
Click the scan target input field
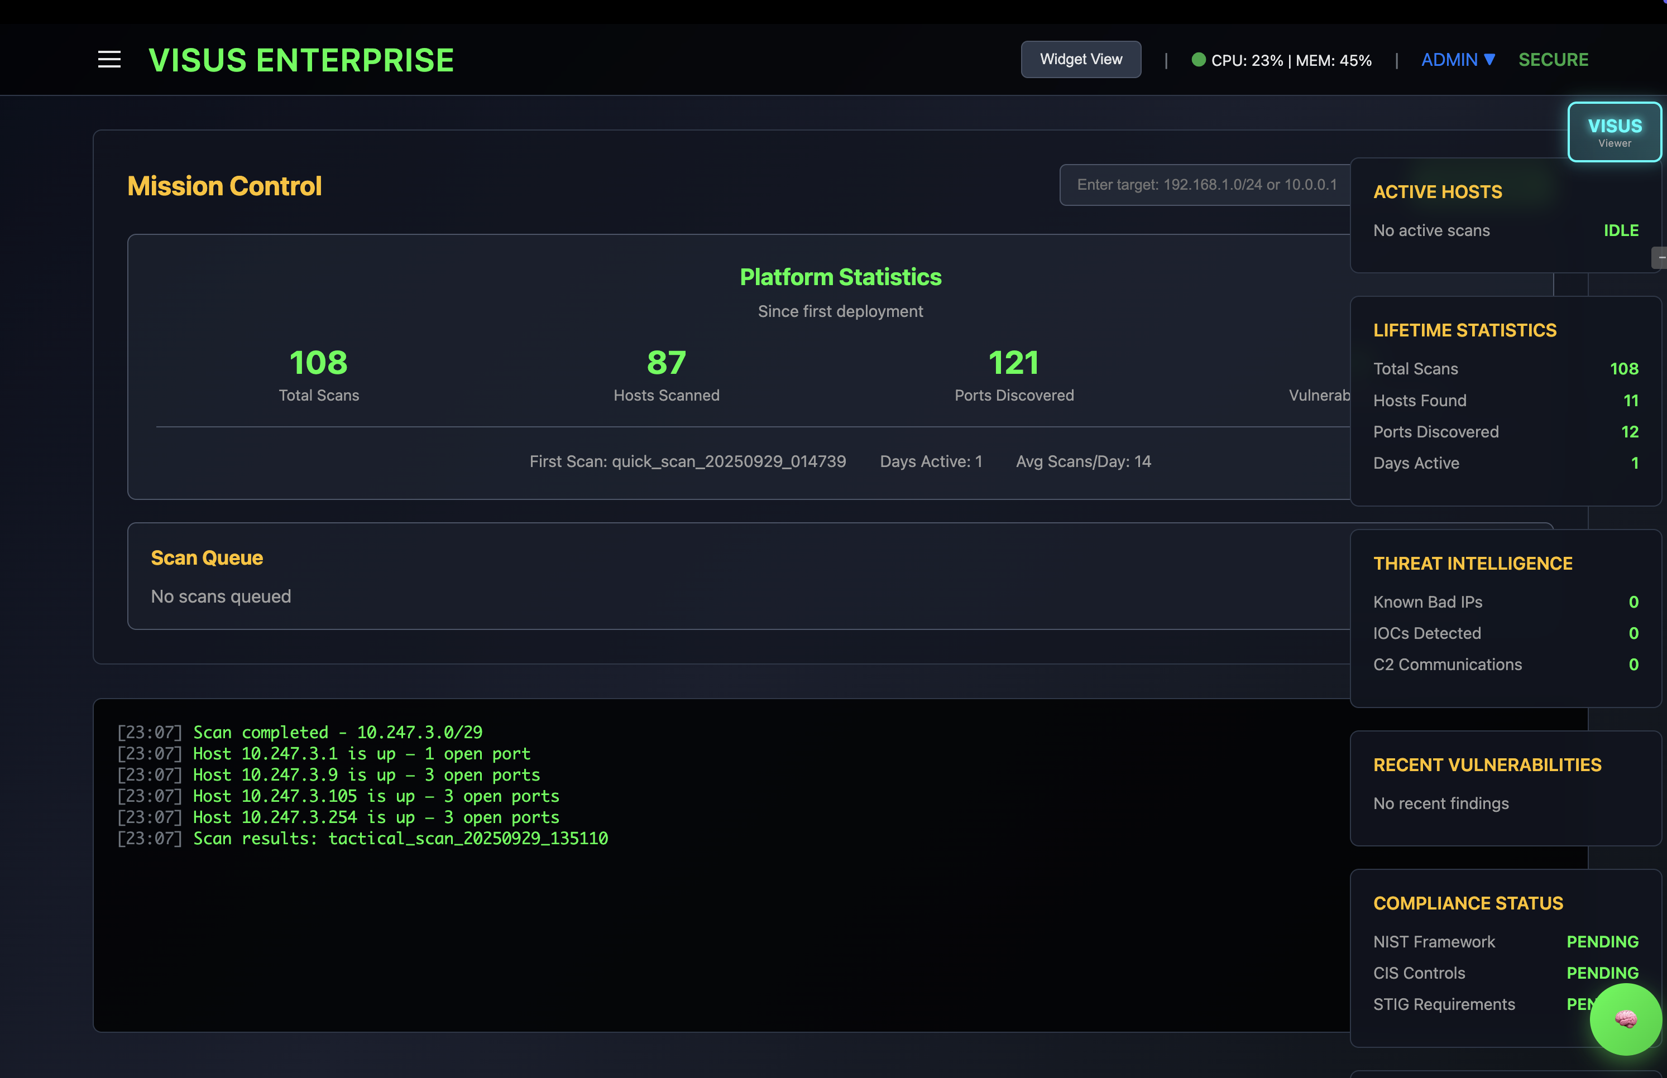(x=1205, y=185)
